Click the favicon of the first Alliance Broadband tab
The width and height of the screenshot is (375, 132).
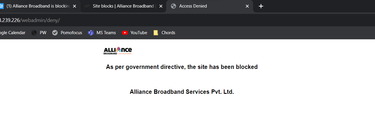1,6
